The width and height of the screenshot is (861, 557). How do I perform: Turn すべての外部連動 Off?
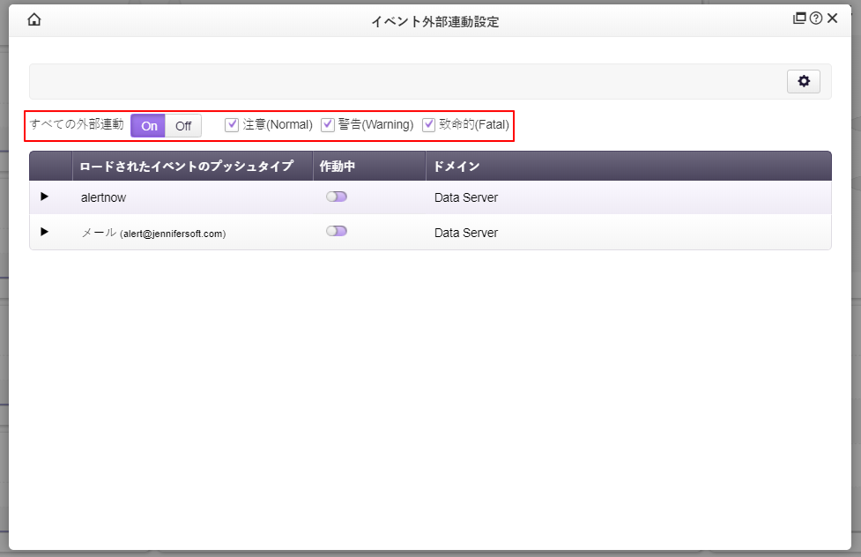[x=183, y=126]
